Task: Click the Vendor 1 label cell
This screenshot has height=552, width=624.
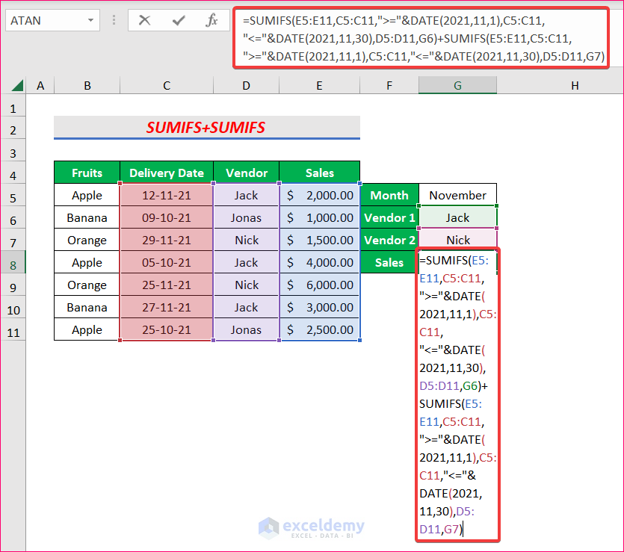Action: tap(389, 217)
